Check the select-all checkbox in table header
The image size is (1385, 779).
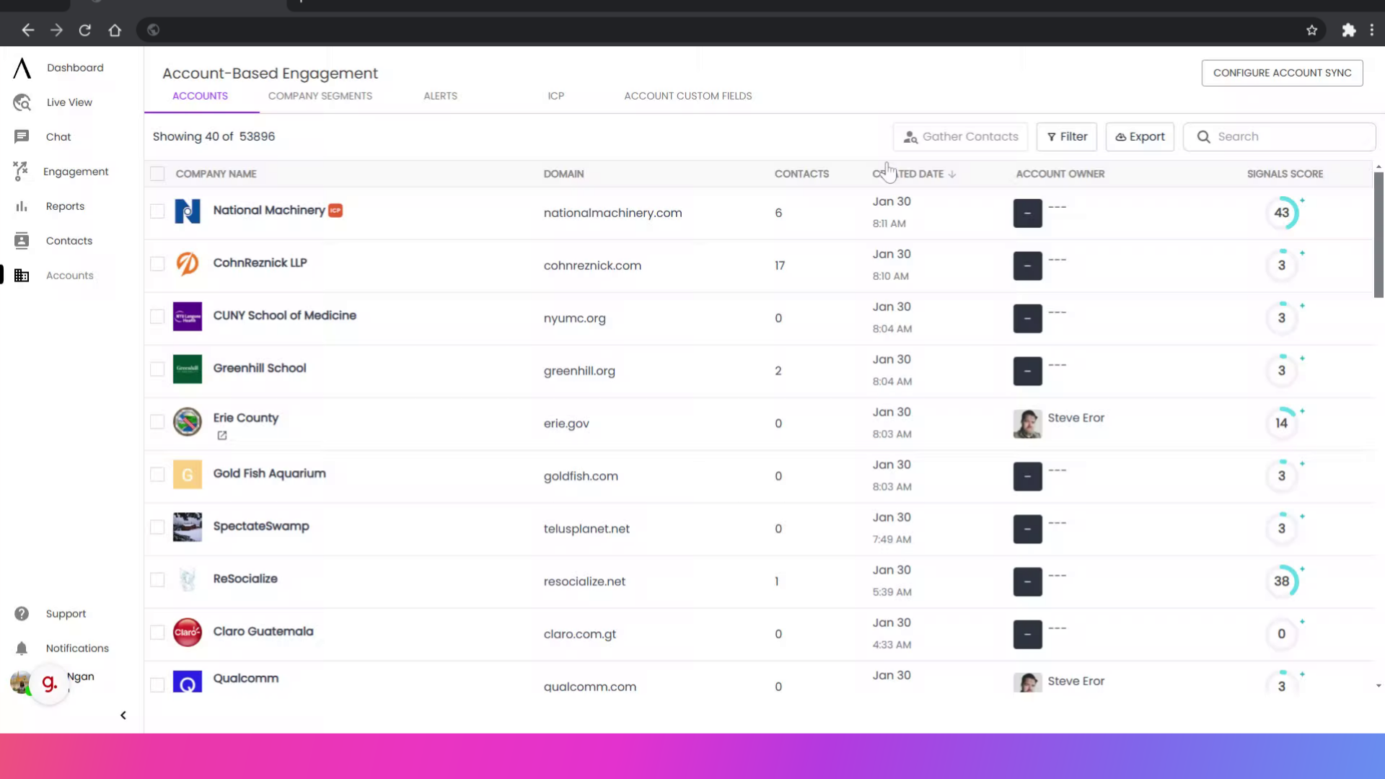[157, 173]
